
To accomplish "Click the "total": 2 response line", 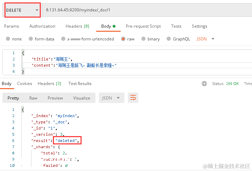I will [x=54, y=153].
